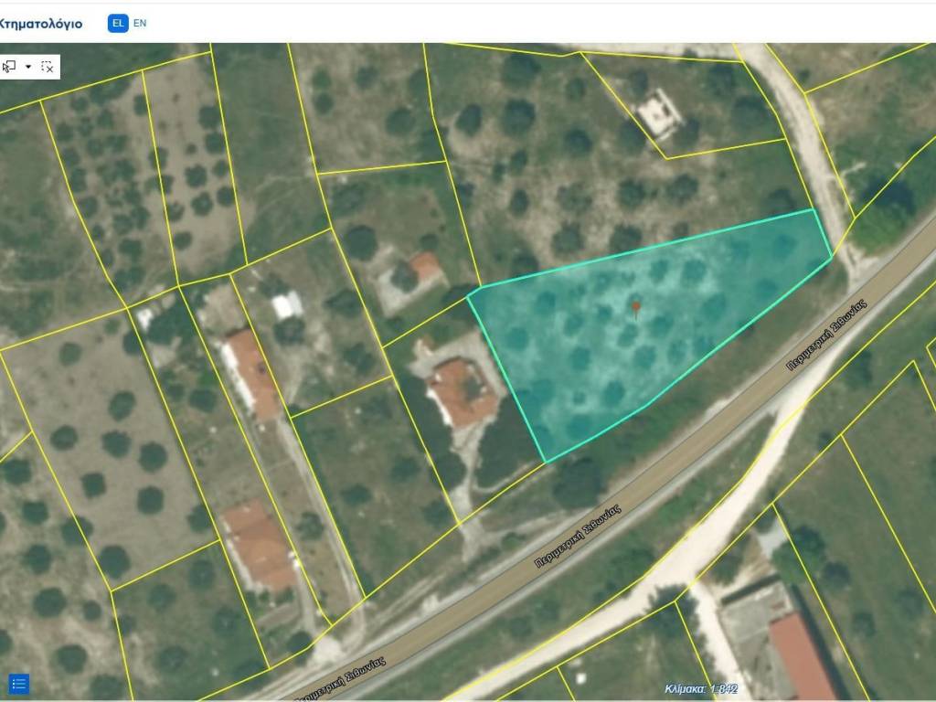The image size is (936, 702).
Task: Open the selection tool dropdown arrow
Action: 28,67
